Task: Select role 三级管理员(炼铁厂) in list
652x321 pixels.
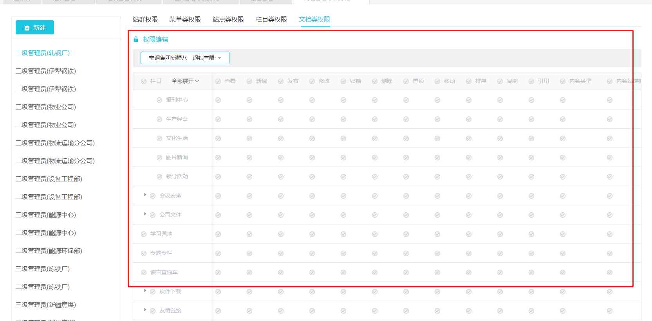Action: click(43, 269)
